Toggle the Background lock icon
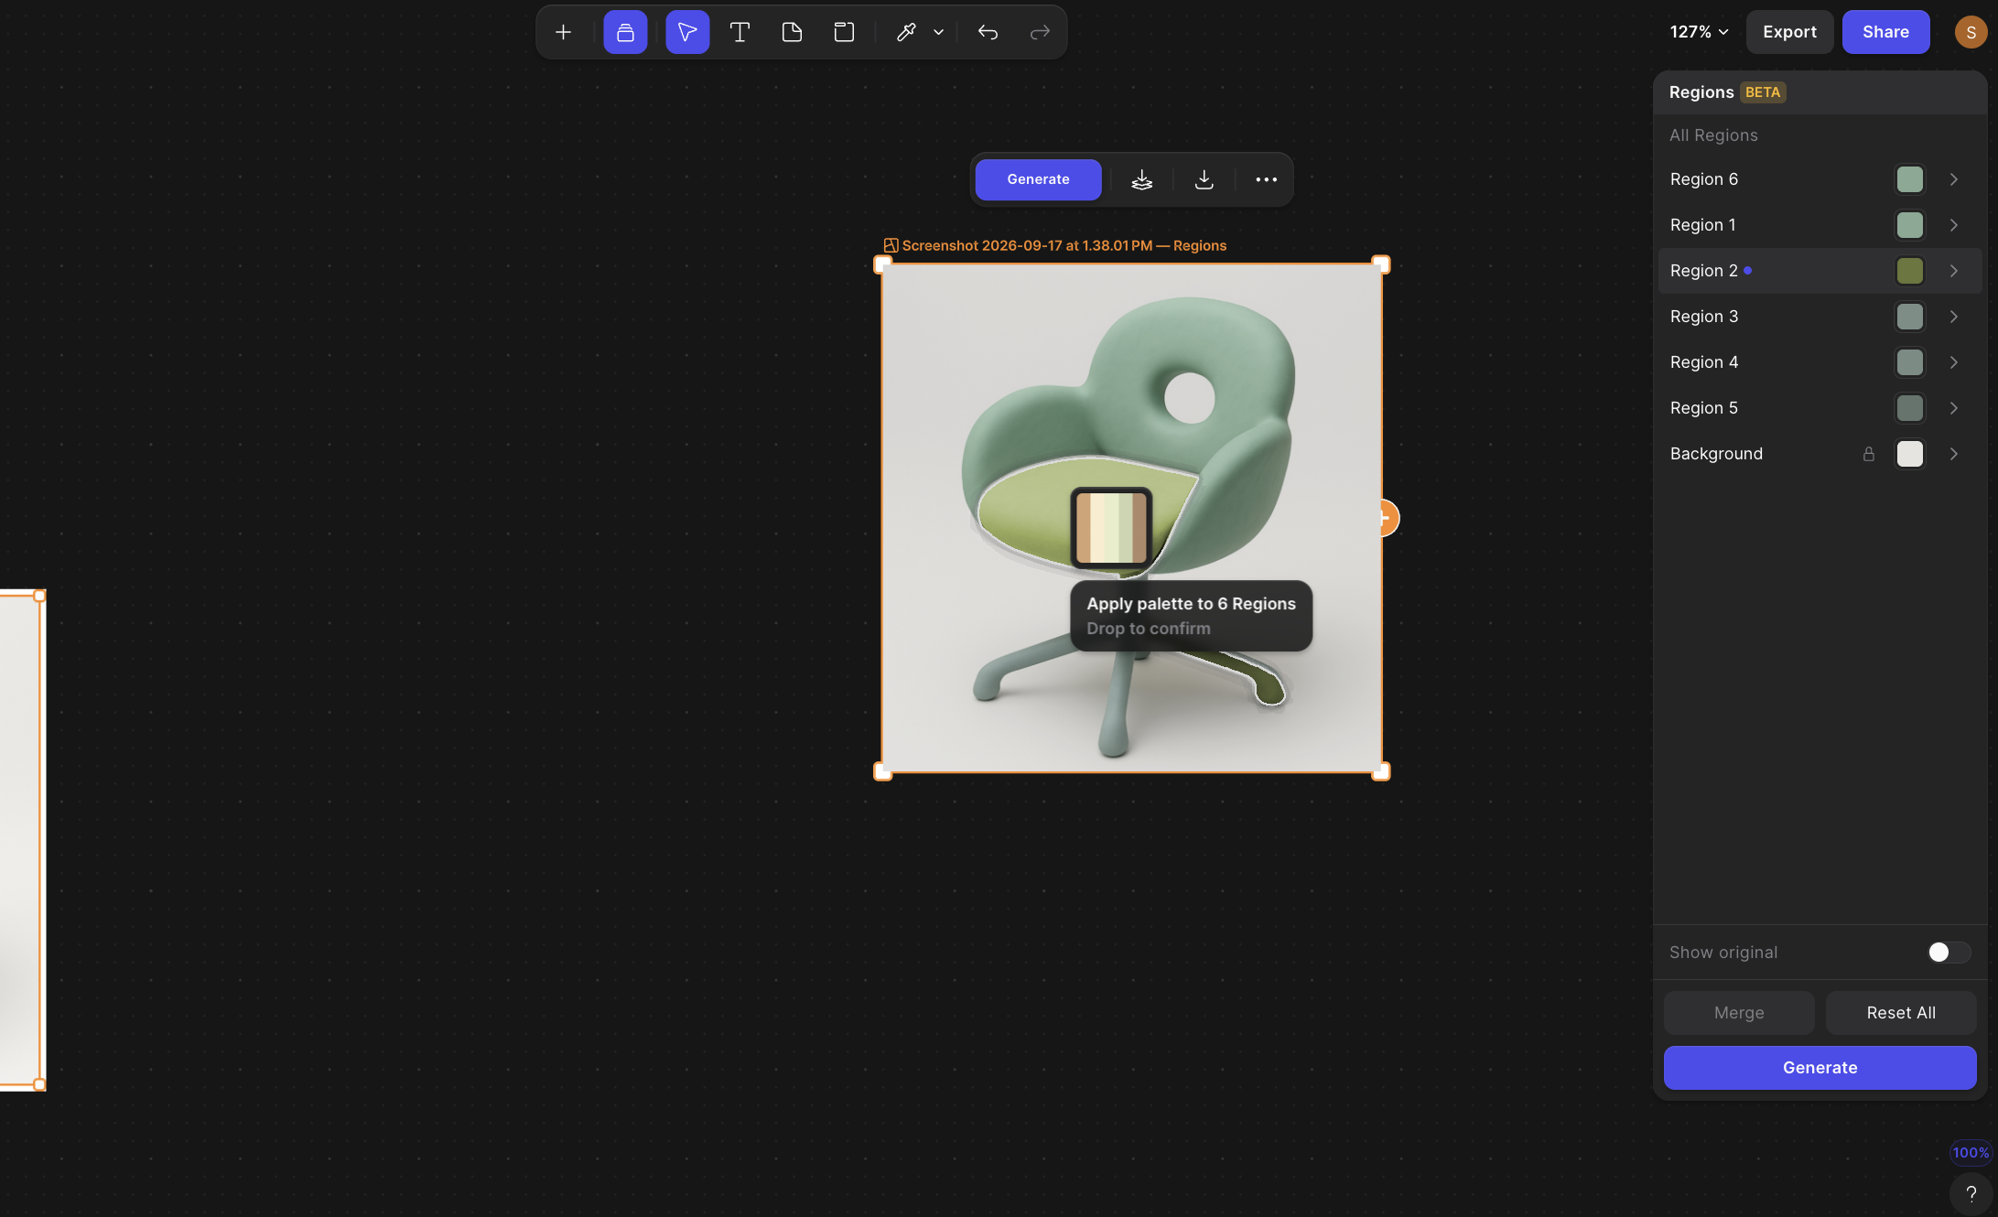 pyautogui.click(x=1868, y=454)
